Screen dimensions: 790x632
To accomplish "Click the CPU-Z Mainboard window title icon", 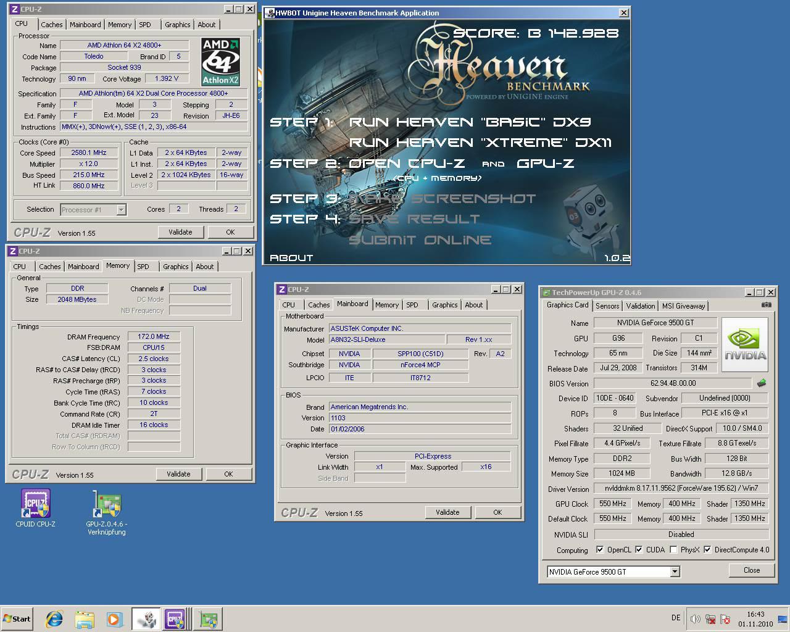I will pos(282,289).
